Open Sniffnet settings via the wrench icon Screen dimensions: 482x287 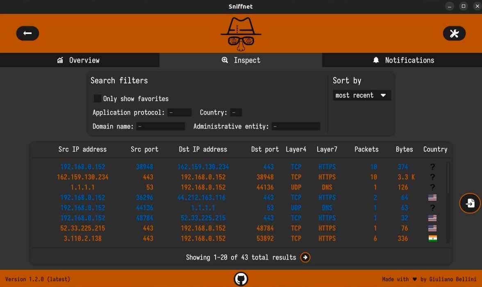coord(454,33)
